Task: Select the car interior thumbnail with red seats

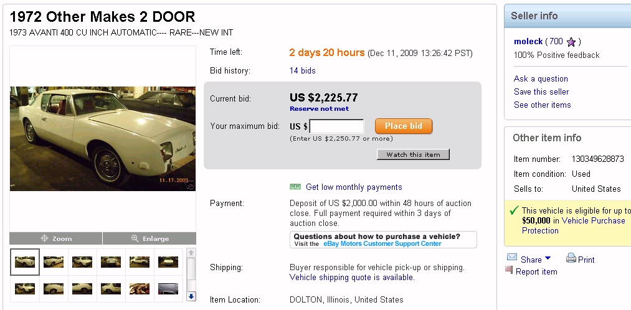Action: [140, 288]
